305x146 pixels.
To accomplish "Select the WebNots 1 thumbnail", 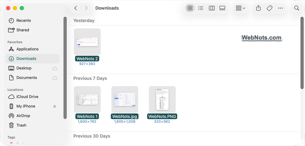I will point(87,100).
